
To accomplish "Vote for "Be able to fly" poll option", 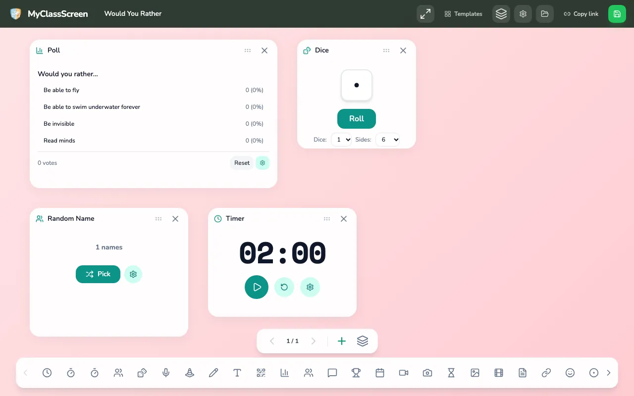I will tap(154, 90).
